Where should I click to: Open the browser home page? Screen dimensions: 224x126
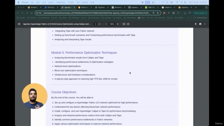coord(31,13)
